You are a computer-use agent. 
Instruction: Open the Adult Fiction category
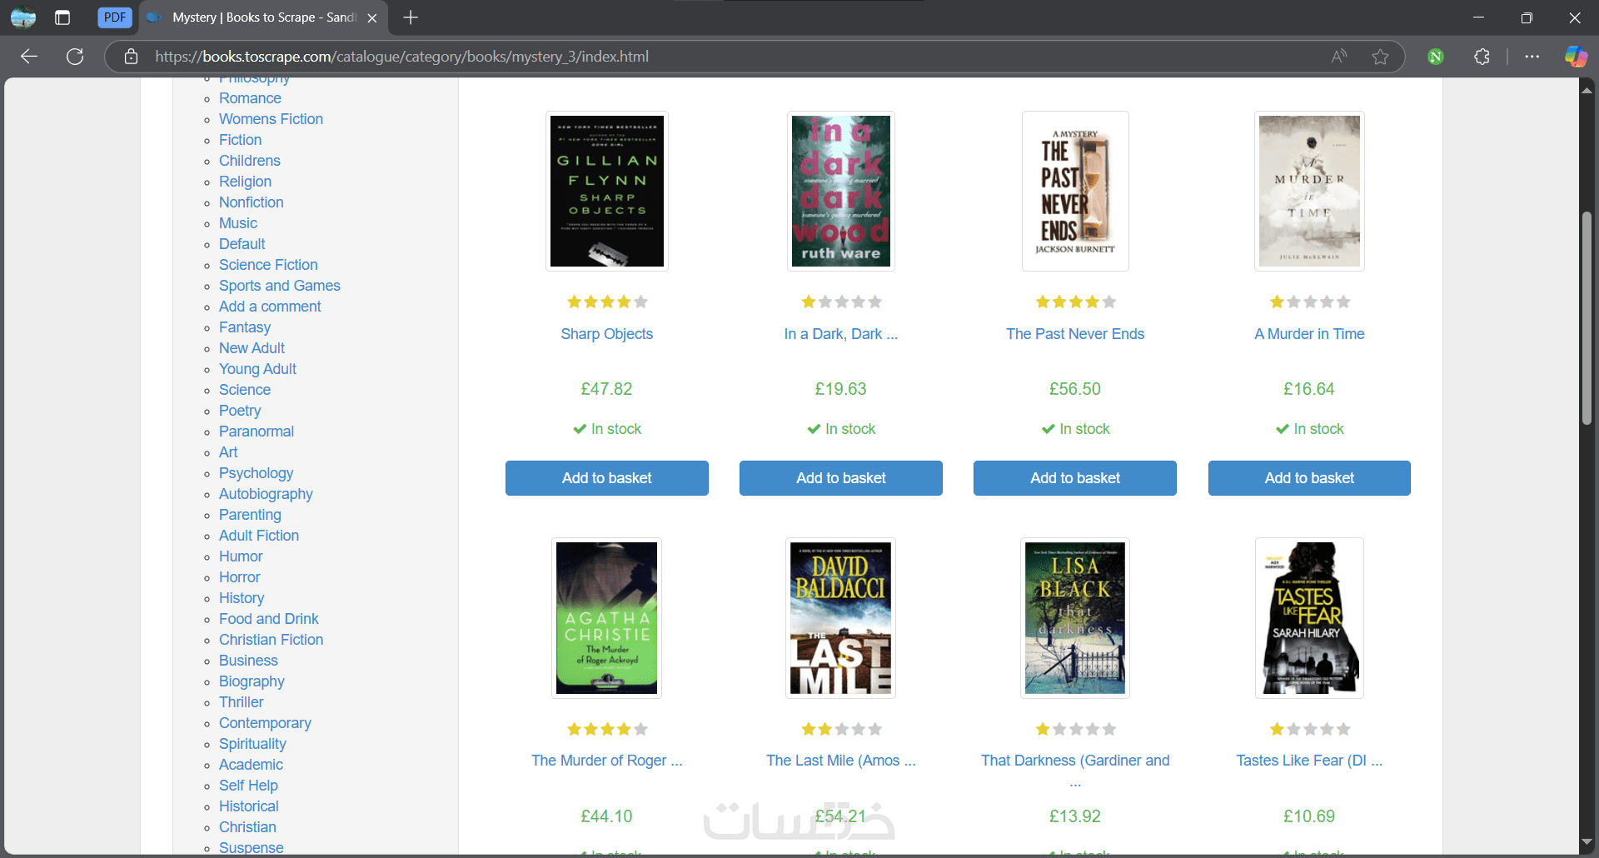(259, 536)
